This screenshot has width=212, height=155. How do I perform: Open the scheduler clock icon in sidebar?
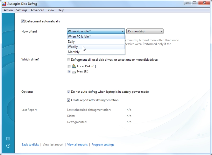coord(8,146)
